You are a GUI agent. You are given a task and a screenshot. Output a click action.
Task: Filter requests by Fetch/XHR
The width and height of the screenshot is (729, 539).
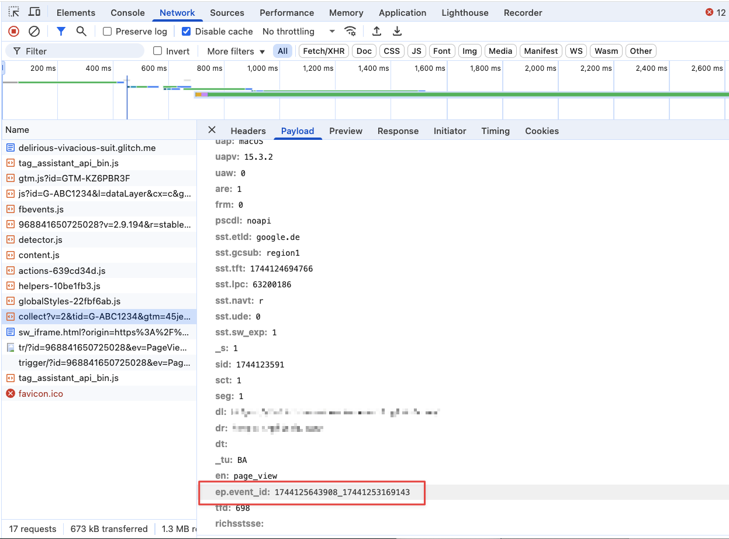coord(323,52)
